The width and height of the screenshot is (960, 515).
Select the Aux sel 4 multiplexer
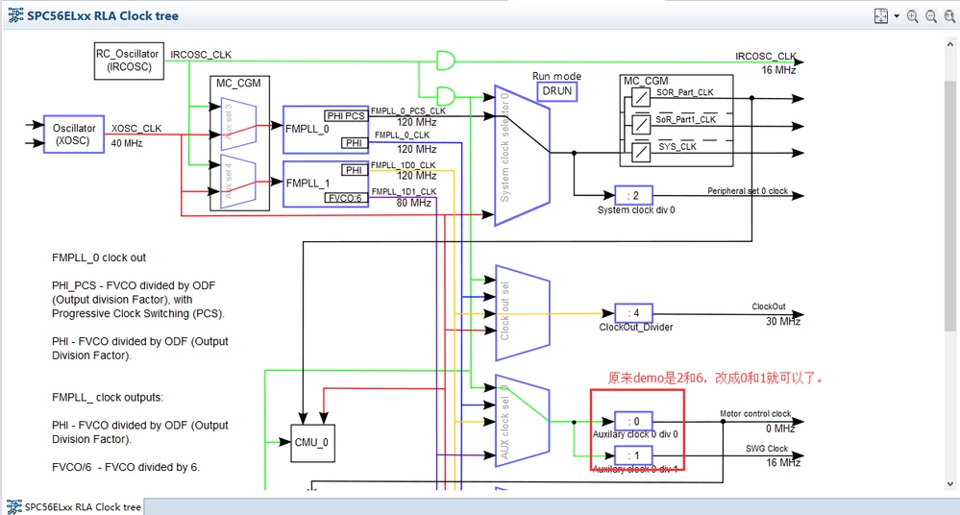click(237, 182)
